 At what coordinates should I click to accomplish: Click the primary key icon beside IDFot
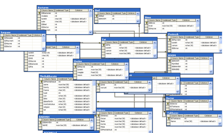[x=104, y=45]
